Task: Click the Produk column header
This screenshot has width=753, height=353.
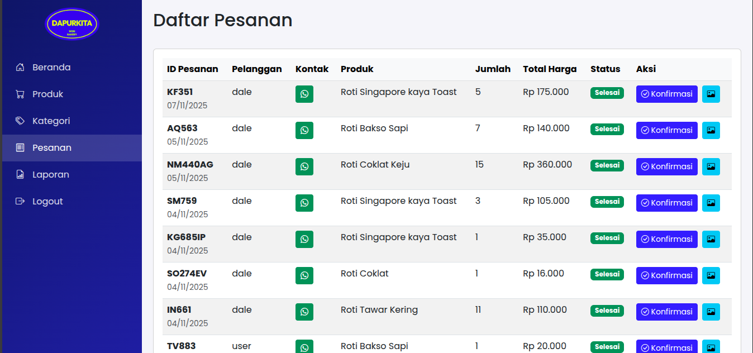Action: pyautogui.click(x=357, y=69)
